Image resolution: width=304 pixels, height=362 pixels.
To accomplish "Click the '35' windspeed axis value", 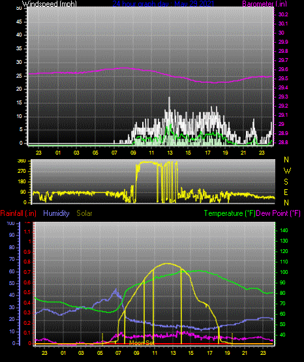I will coord(19,49).
